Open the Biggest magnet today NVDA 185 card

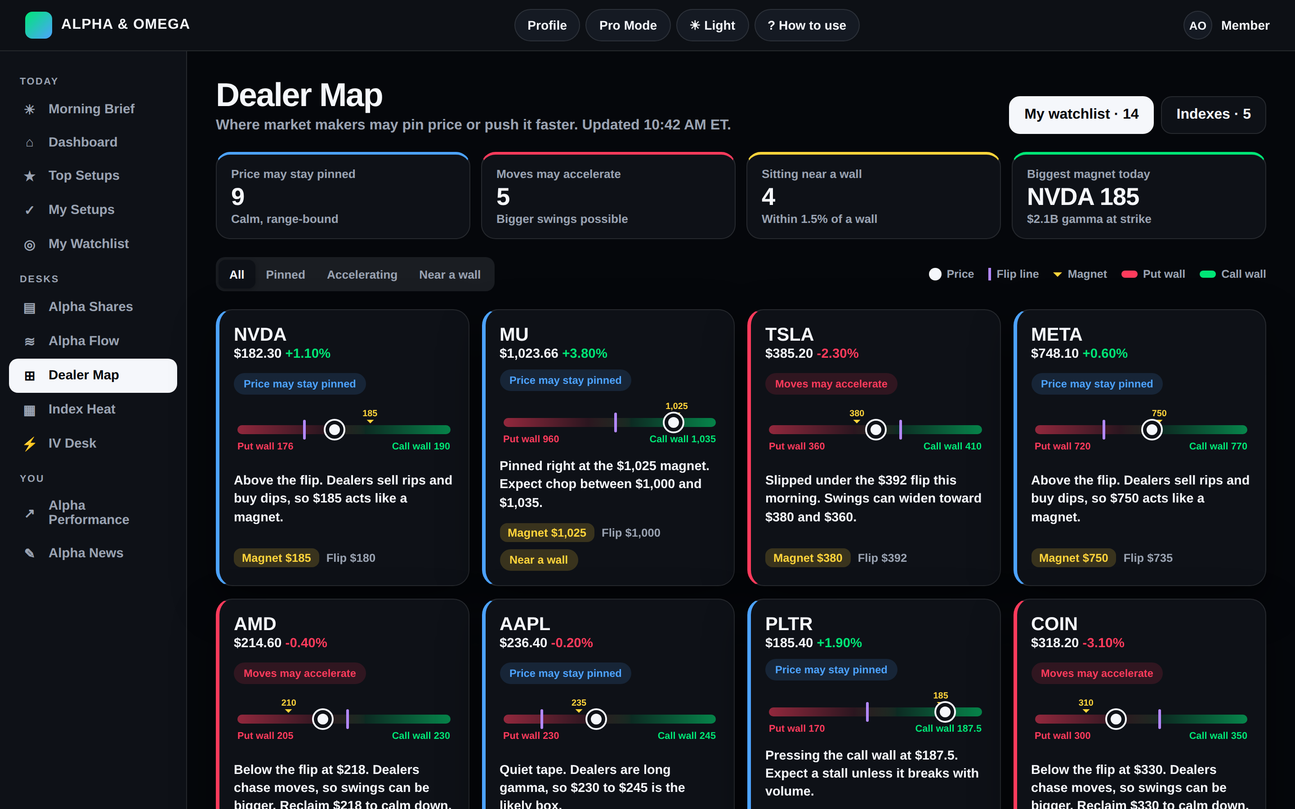pyautogui.click(x=1139, y=196)
